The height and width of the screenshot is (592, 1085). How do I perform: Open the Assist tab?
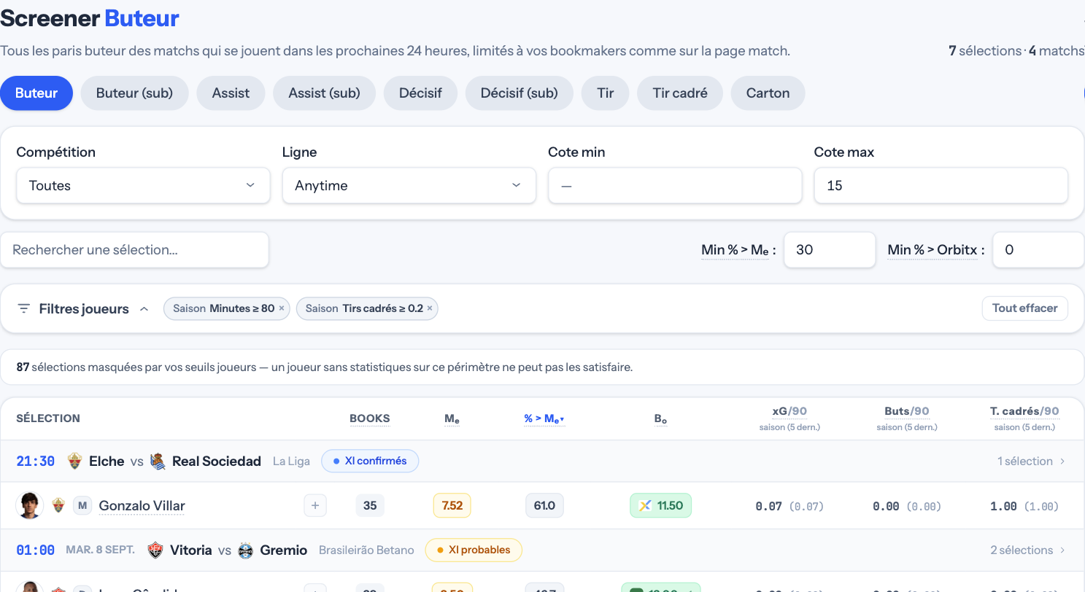(x=231, y=93)
